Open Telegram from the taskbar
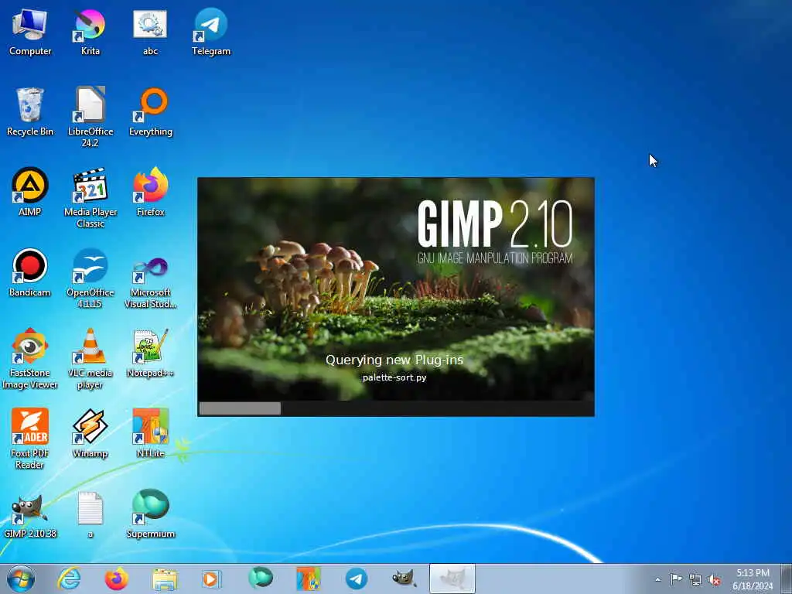792x594 pixels. pyautogui.click(x=356, y=579)
